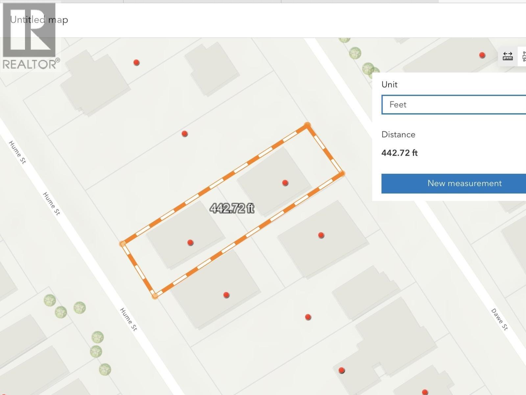526x395 pixels.
Task: Click red marker on upper building inside measured rectangle
Action: [x=285, y=183]
